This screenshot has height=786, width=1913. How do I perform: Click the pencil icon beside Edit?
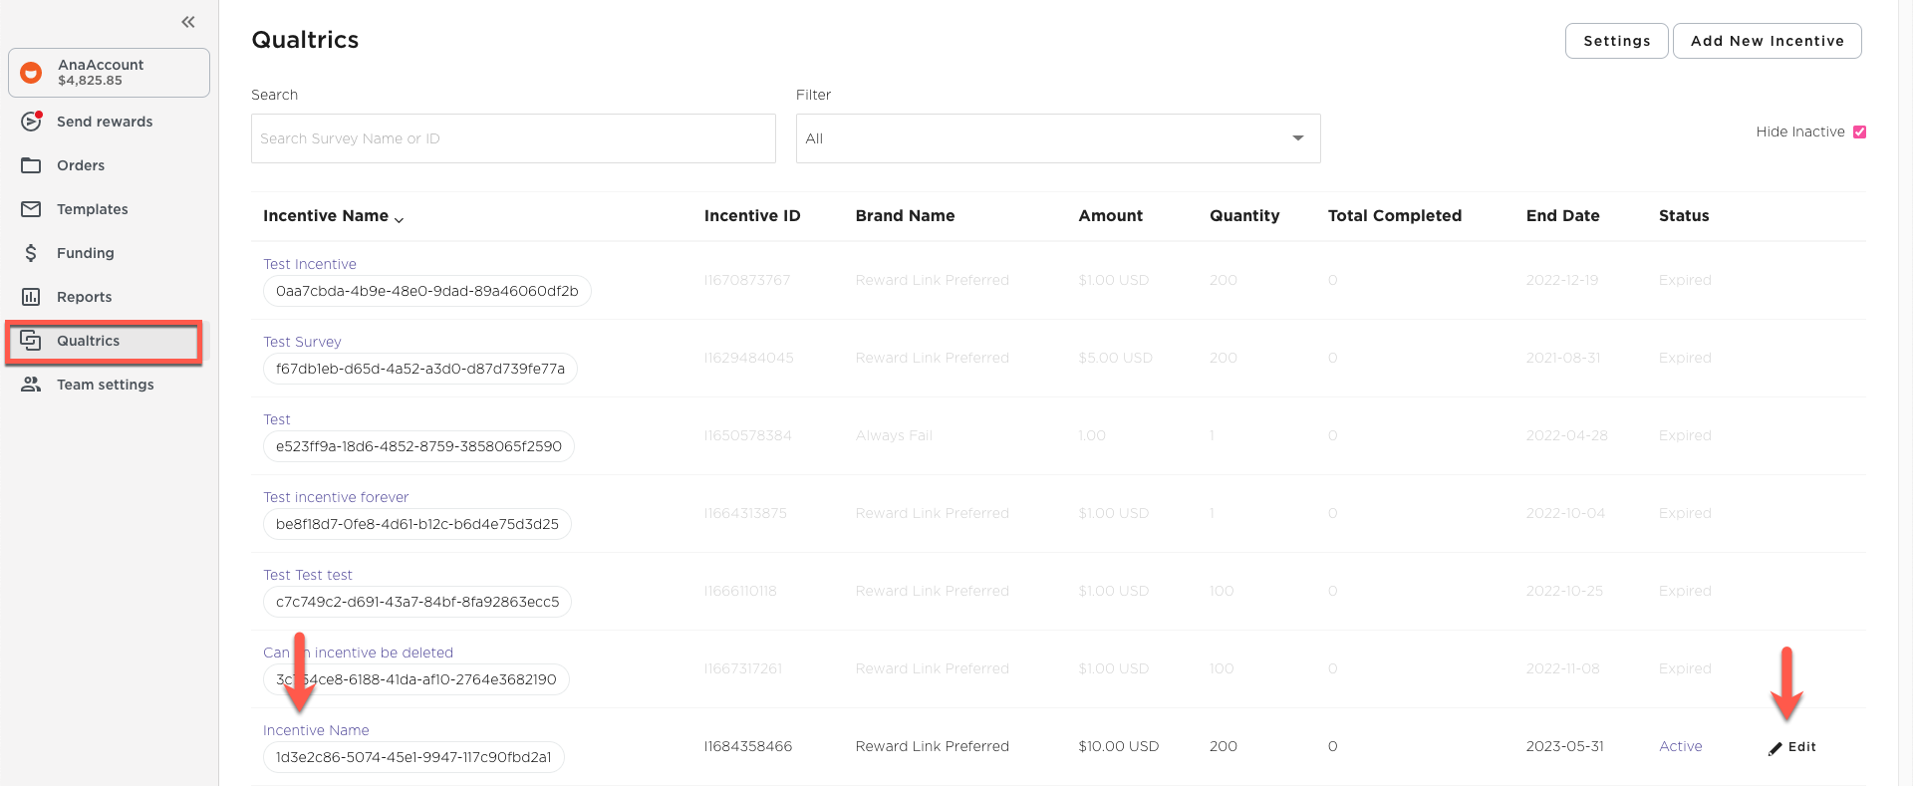click(1776, 748)
